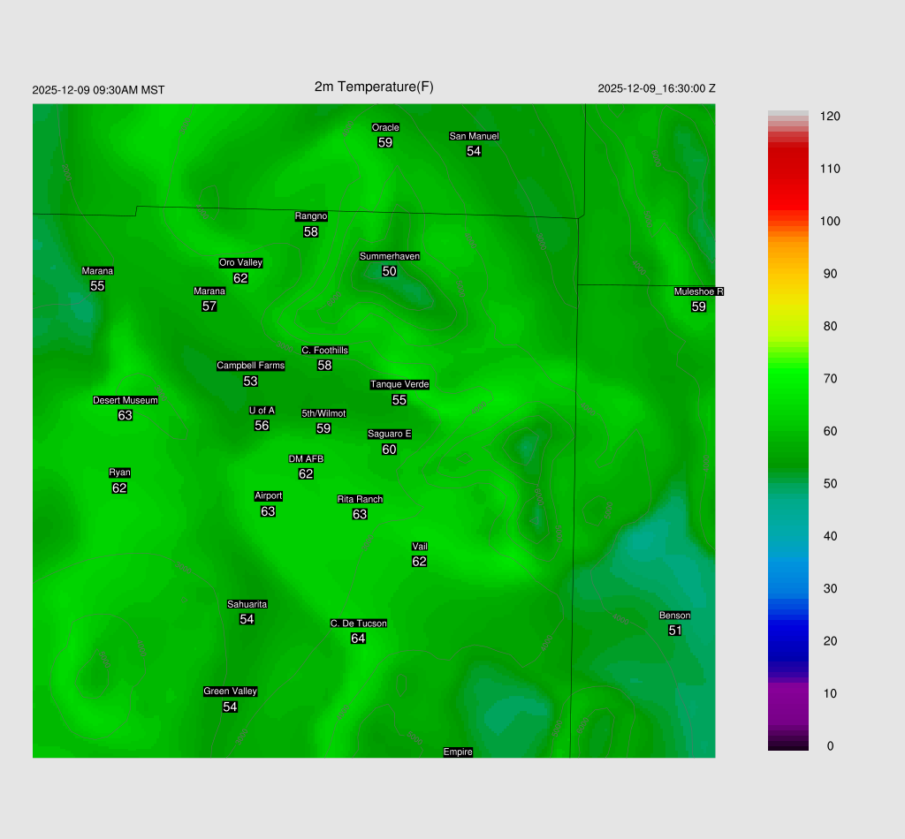Select the 2m Temperature(F) map title
Image resolution: width=905 pixels, height=839 pixels.
[374, 87]
